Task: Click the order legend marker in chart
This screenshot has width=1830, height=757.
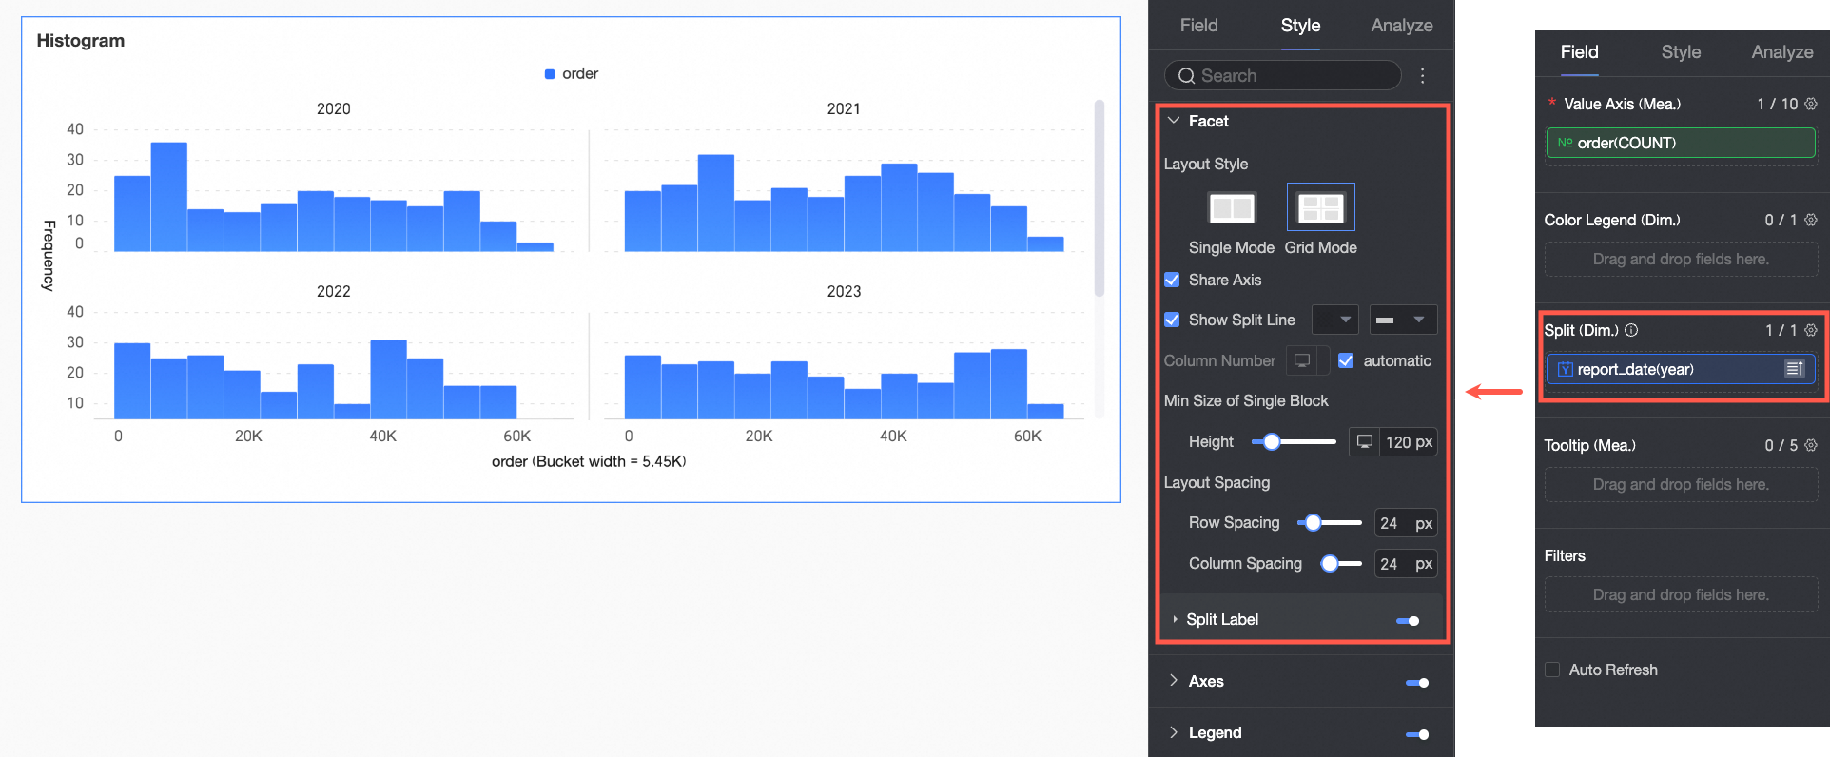Action: click(x=550, y=74)
